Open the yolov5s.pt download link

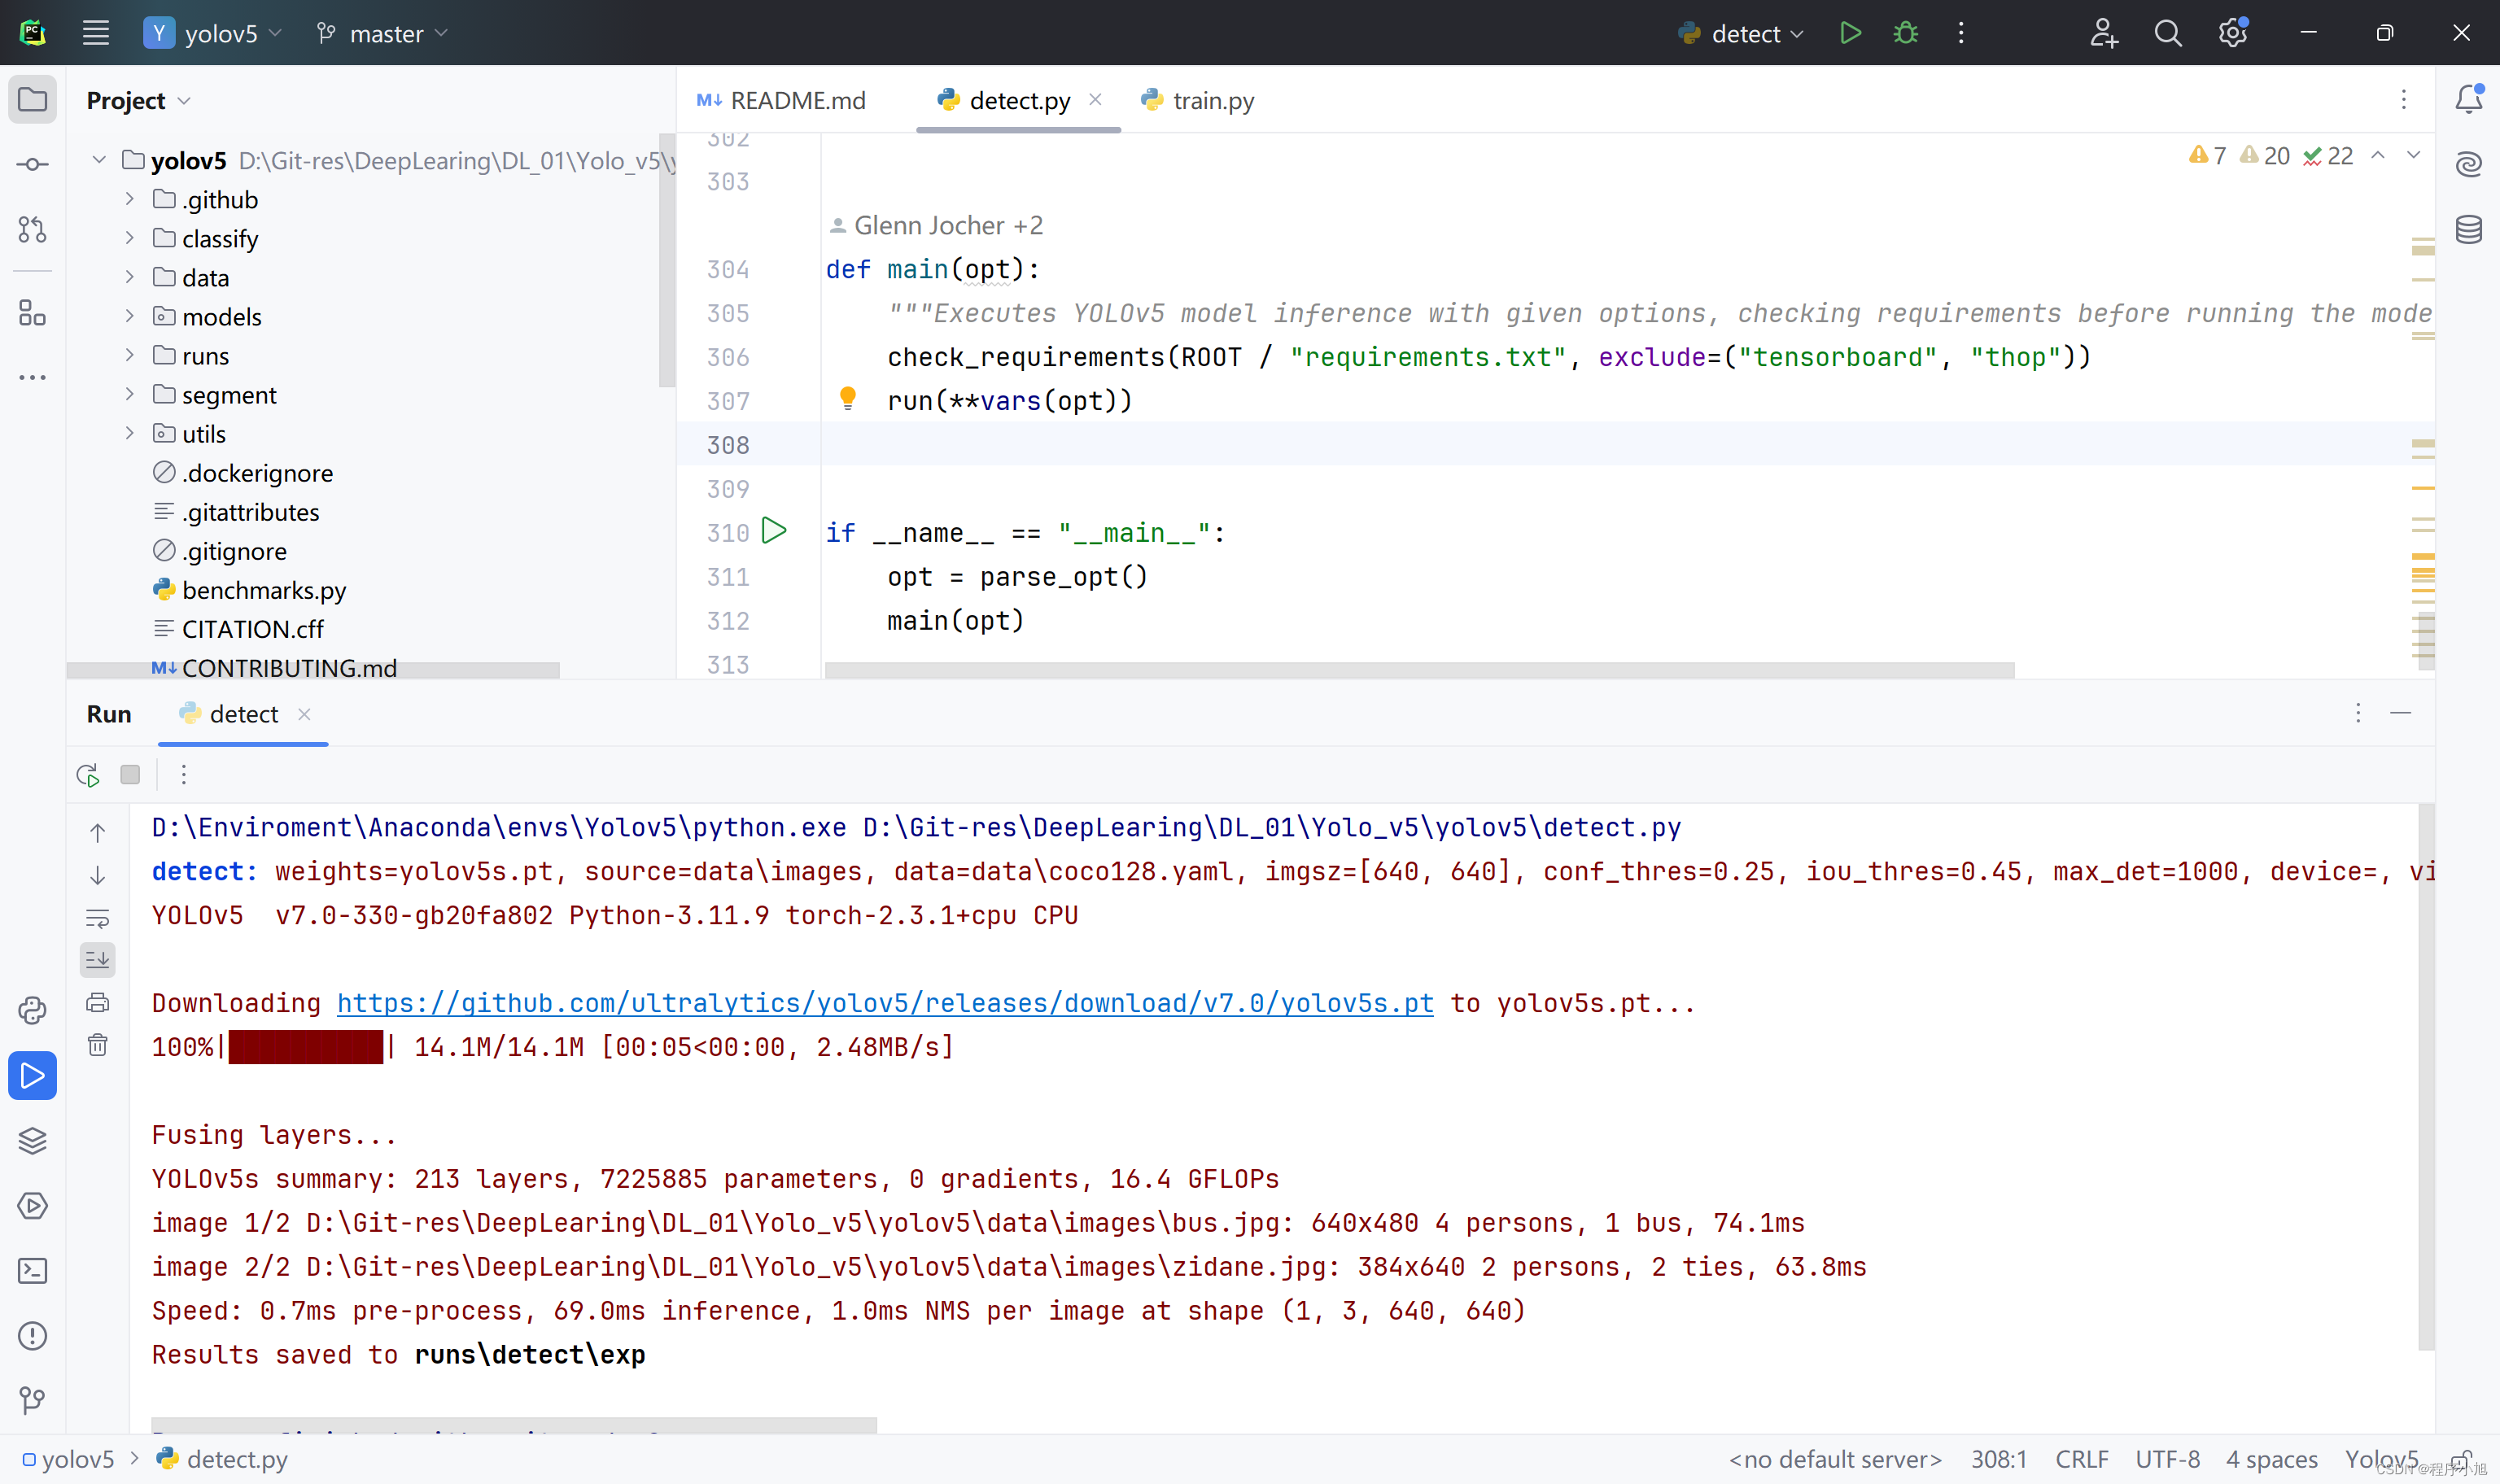pyautogui.click(x=885, y=1003)
